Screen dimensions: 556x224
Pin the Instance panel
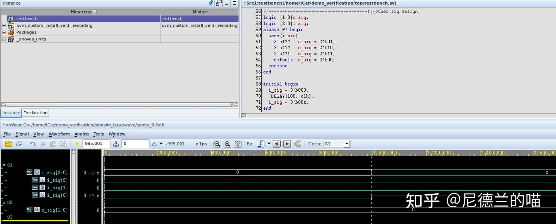pyautogui.click(x=210, y=3)
